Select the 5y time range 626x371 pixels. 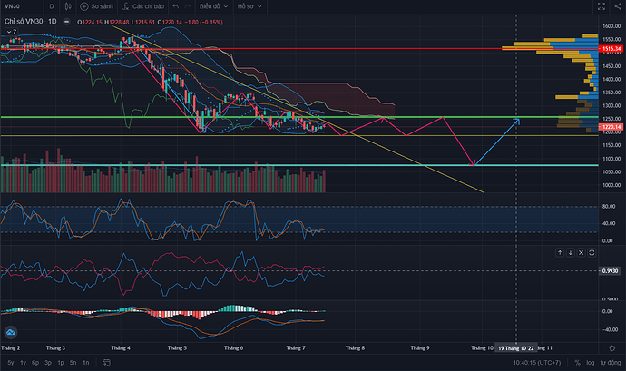[10, 362]
